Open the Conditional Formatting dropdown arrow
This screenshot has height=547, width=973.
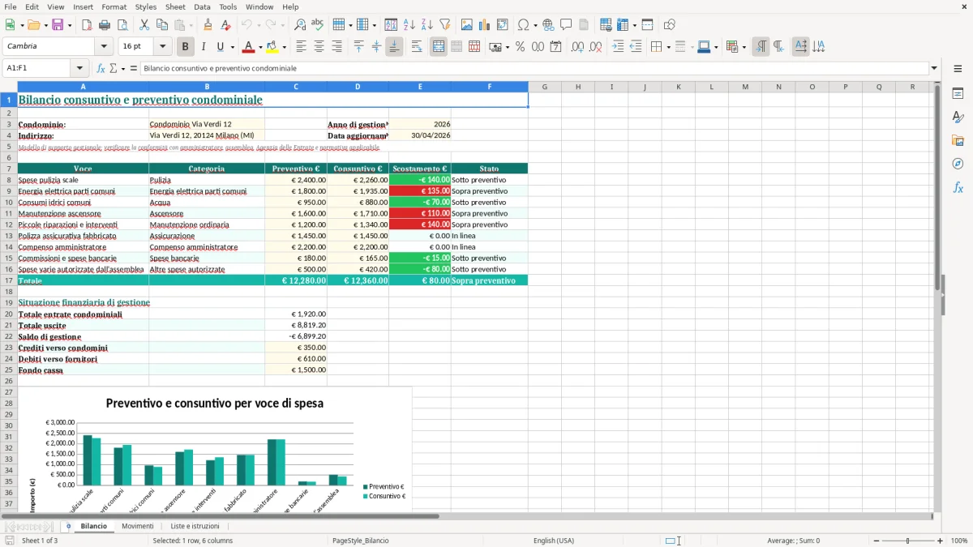point(744,47)
